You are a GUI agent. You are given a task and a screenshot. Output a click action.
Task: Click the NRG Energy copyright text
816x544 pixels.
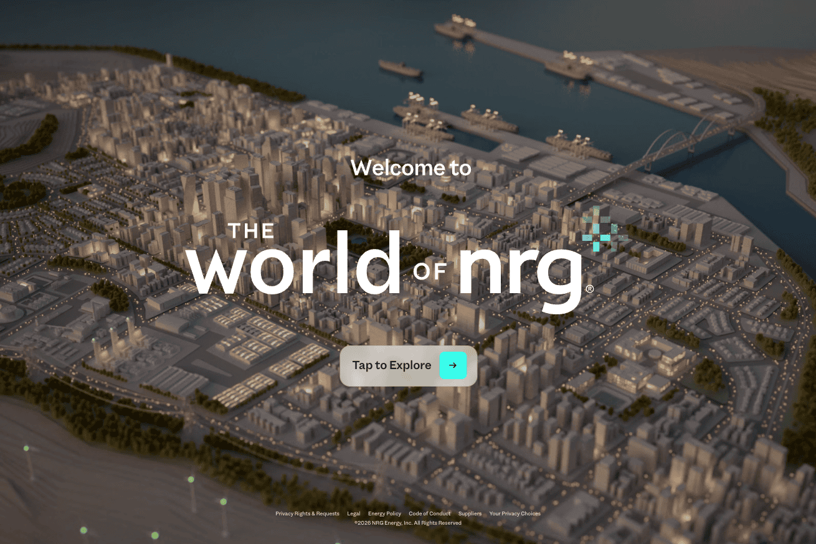coord(408,523)
